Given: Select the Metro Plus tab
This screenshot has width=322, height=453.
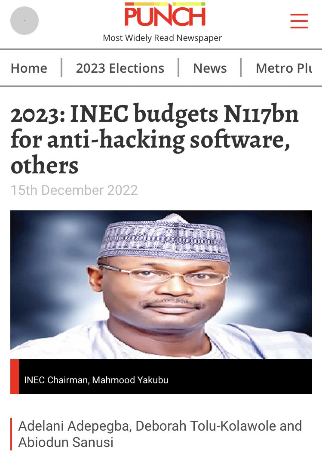Looking at the screenshot, I should point(284,68).
